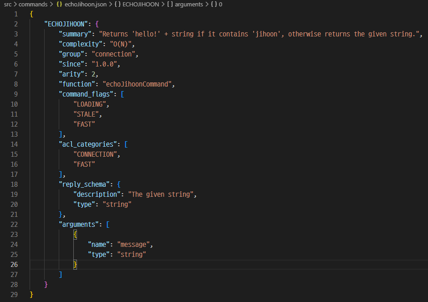The height and width of the screenshot is (302, 428).
Task: Open the src breadcrumb folder
Action: point(8,5)
